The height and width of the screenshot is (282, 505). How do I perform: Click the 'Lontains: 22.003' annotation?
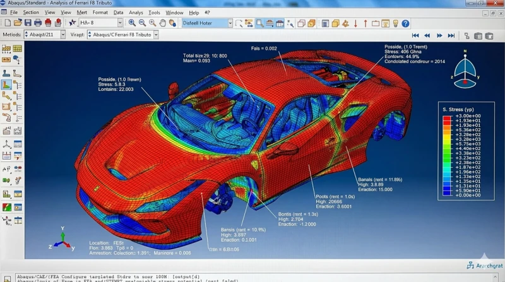click(x=116, y=89)
